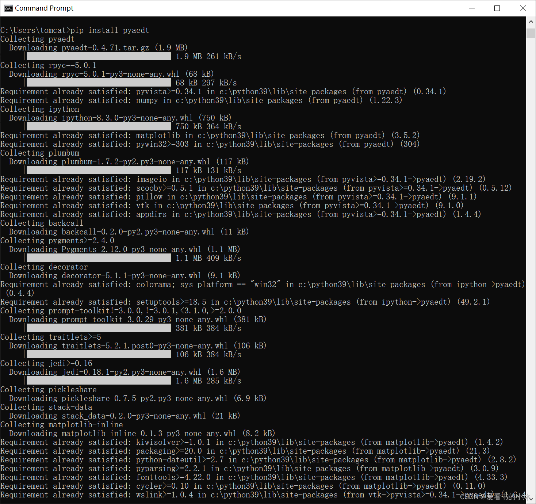Click the jedi 1.6 MB progress bar
536x504 pixels.
pos(99,381)
